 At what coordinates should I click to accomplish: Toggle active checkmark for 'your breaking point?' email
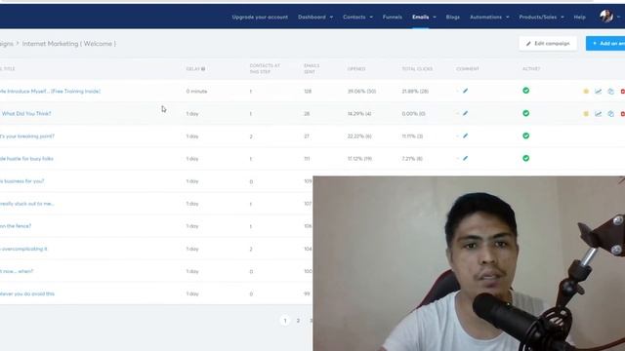525,136
